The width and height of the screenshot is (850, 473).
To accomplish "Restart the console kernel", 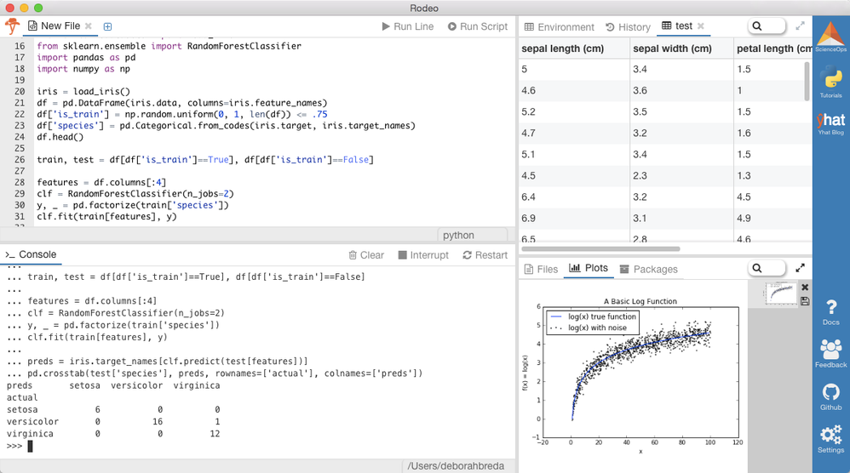I will [485, 255].
